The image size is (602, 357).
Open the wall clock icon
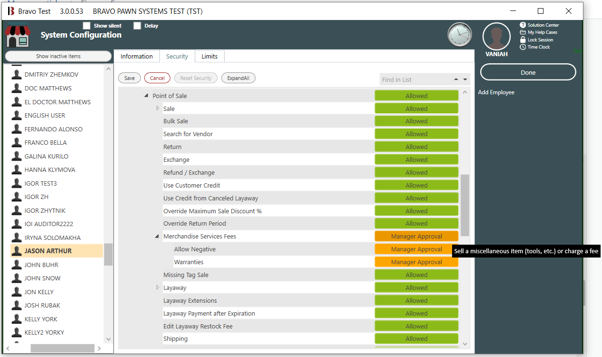460,35
